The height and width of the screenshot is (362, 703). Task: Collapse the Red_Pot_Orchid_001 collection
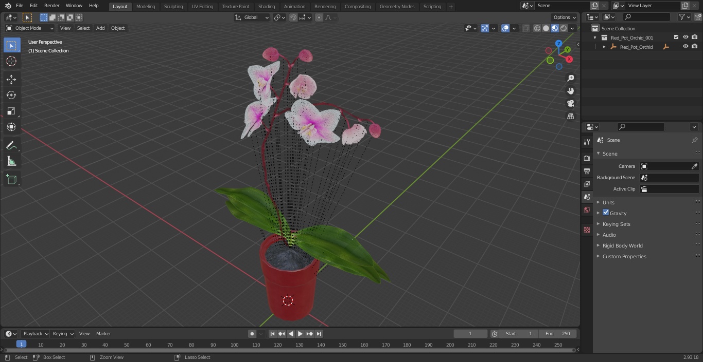595,37
